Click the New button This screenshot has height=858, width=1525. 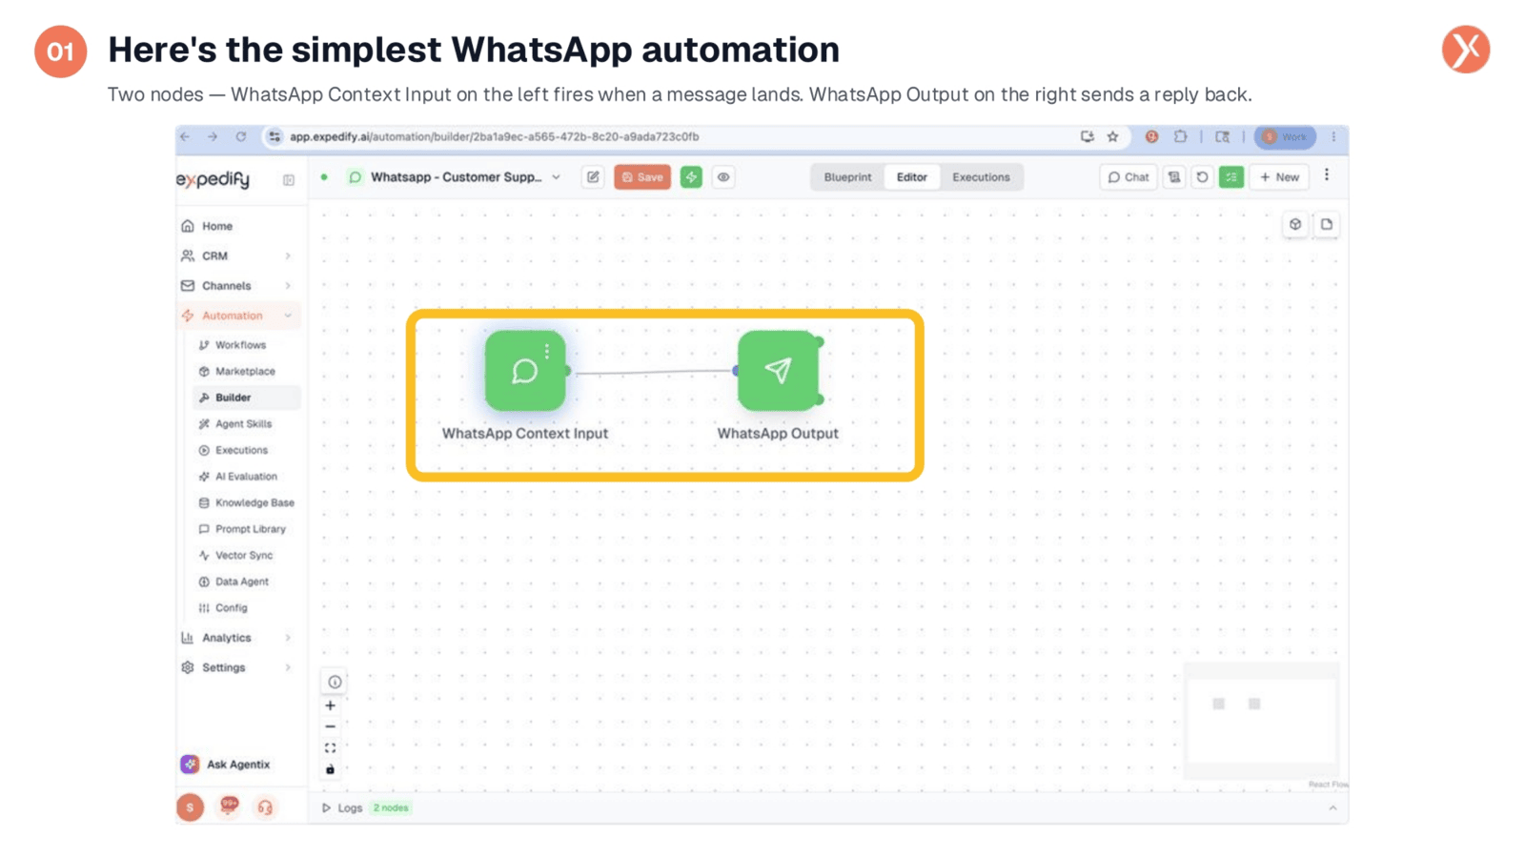pyautogui.click(x=1279, y=177)
